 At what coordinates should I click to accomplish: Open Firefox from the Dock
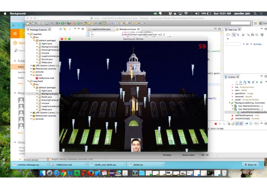click(x=91, y=173)
